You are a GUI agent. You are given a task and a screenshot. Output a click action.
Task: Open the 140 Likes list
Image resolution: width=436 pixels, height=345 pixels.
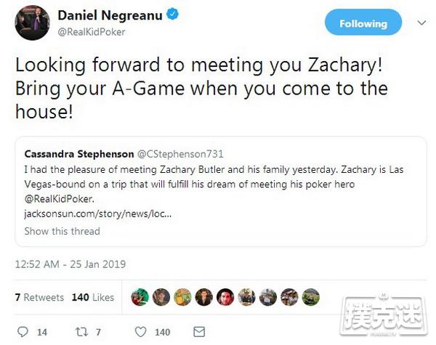click(x=93, y=297)
